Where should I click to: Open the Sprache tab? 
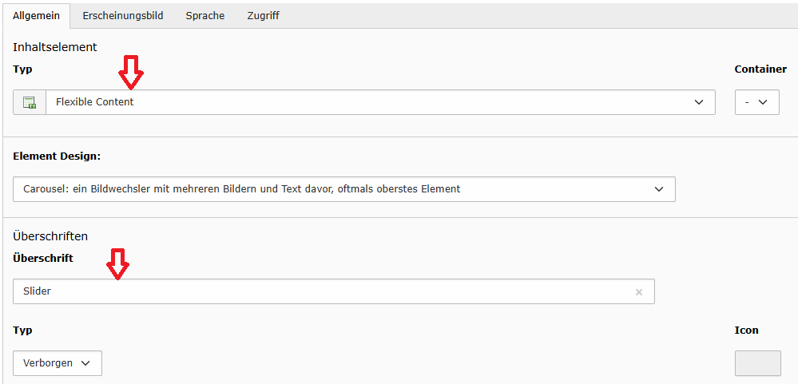click(x=205, y=16)
